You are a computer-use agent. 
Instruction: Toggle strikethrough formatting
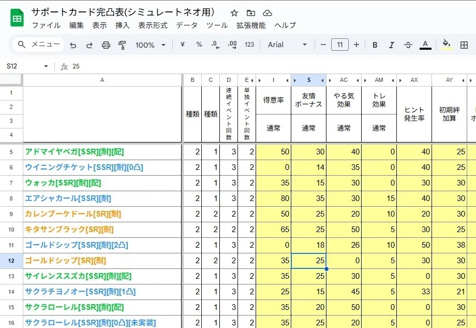coord(408,45)
